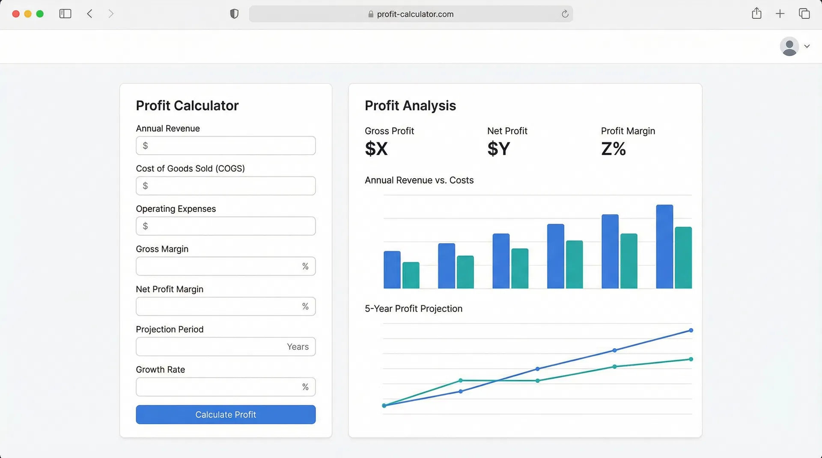Click the Annual Revenue input field
Viewport: 822px width, 458px height.
(x=226, y=146)
